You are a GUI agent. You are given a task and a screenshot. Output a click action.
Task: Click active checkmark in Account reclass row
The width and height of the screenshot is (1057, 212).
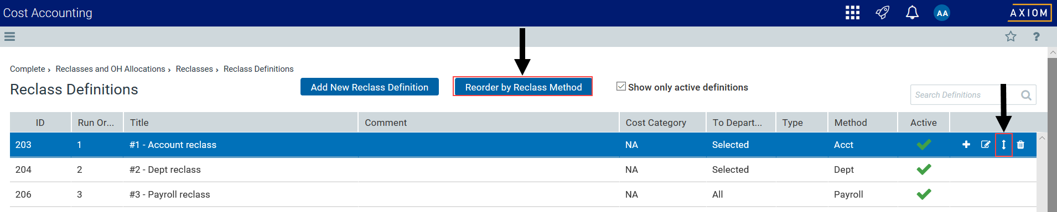pos(924,144)
